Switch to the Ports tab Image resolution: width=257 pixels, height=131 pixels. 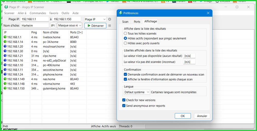tap(137, 22)
